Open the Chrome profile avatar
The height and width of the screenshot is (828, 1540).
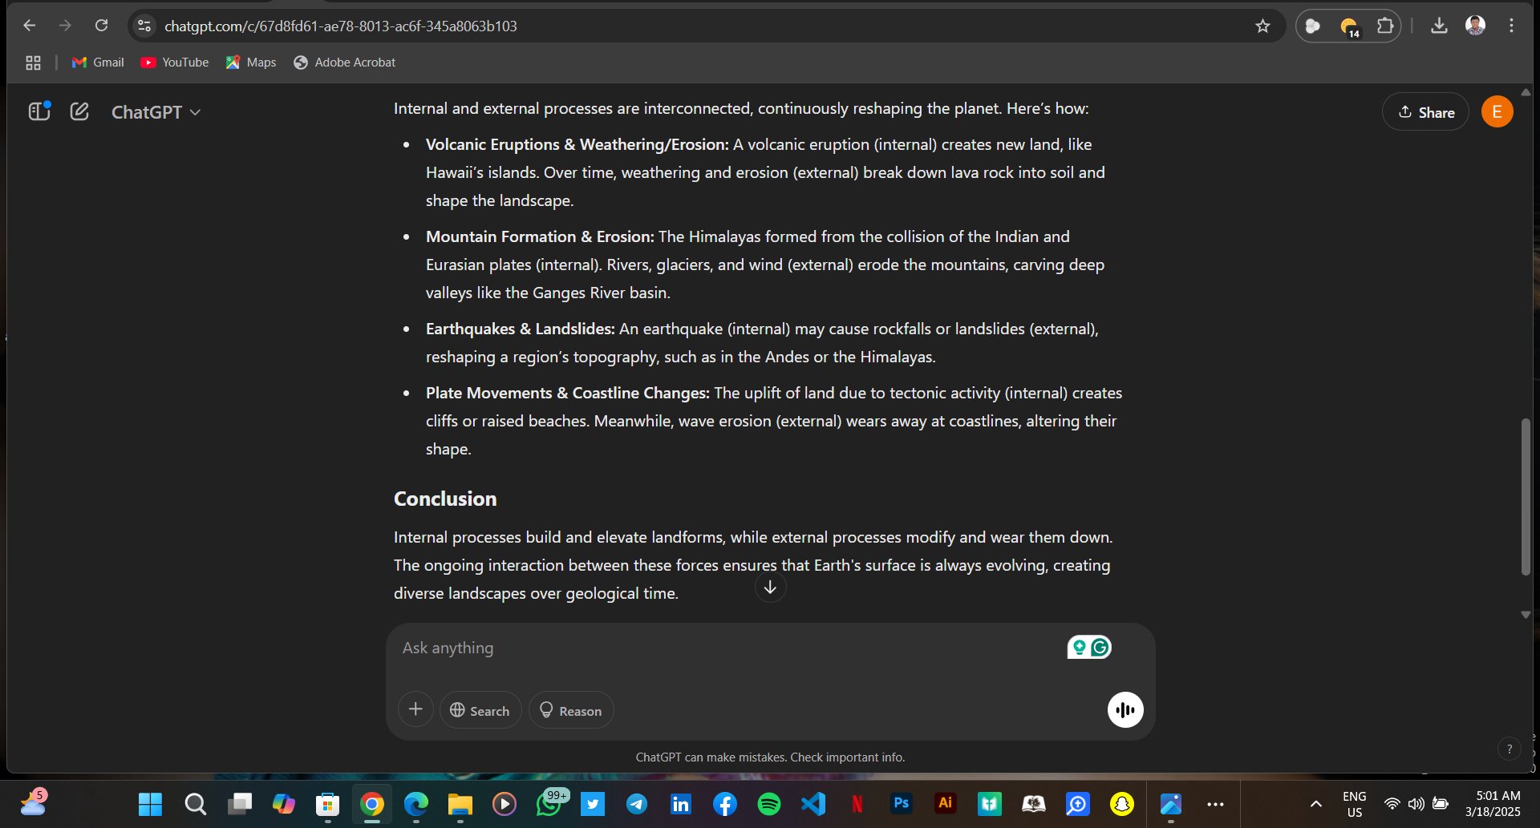click(1475, 26)
